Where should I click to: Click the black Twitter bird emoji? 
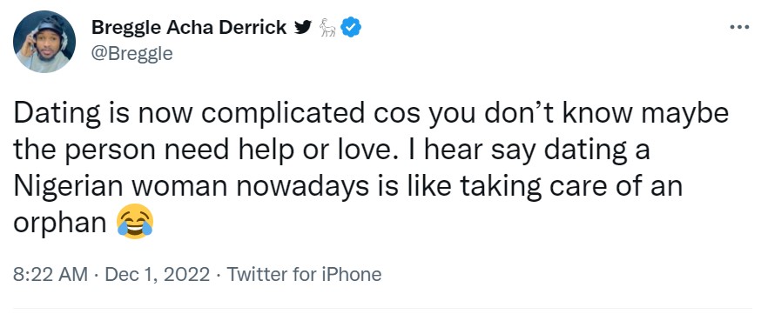pyautogui.click(x=303, y=28)
